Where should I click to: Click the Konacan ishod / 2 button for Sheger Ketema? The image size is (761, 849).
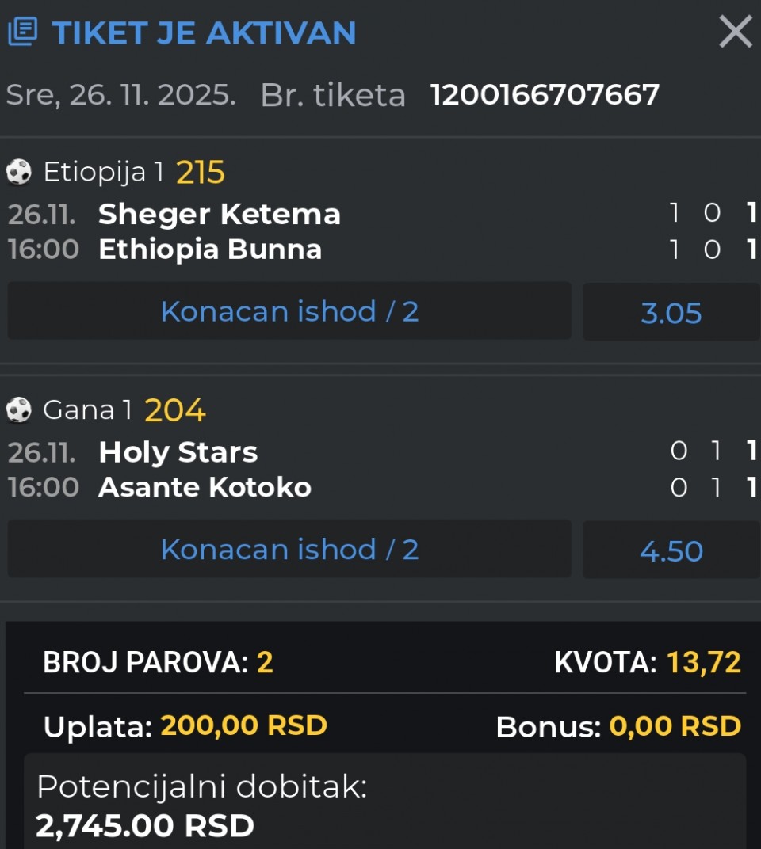[x=289, y=311]
